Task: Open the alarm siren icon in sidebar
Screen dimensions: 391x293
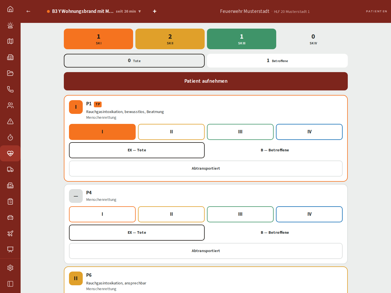Action: (x=10, y=25)
